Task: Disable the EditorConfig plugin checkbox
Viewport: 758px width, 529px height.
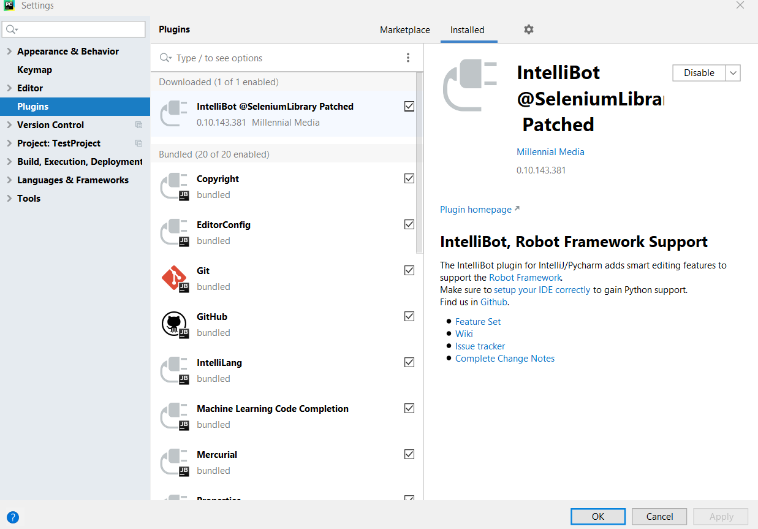Action: tap(409, 224)
